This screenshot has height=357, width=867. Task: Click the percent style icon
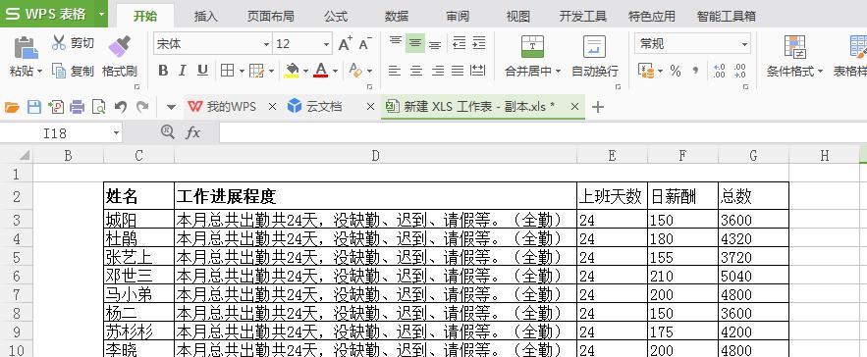coord(676,71)
